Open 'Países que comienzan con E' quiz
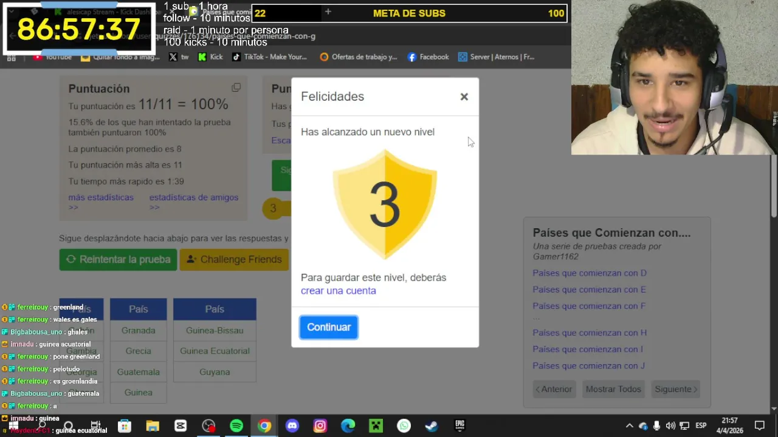The width and height of the screenshot is (778, 437). (589, 290)
